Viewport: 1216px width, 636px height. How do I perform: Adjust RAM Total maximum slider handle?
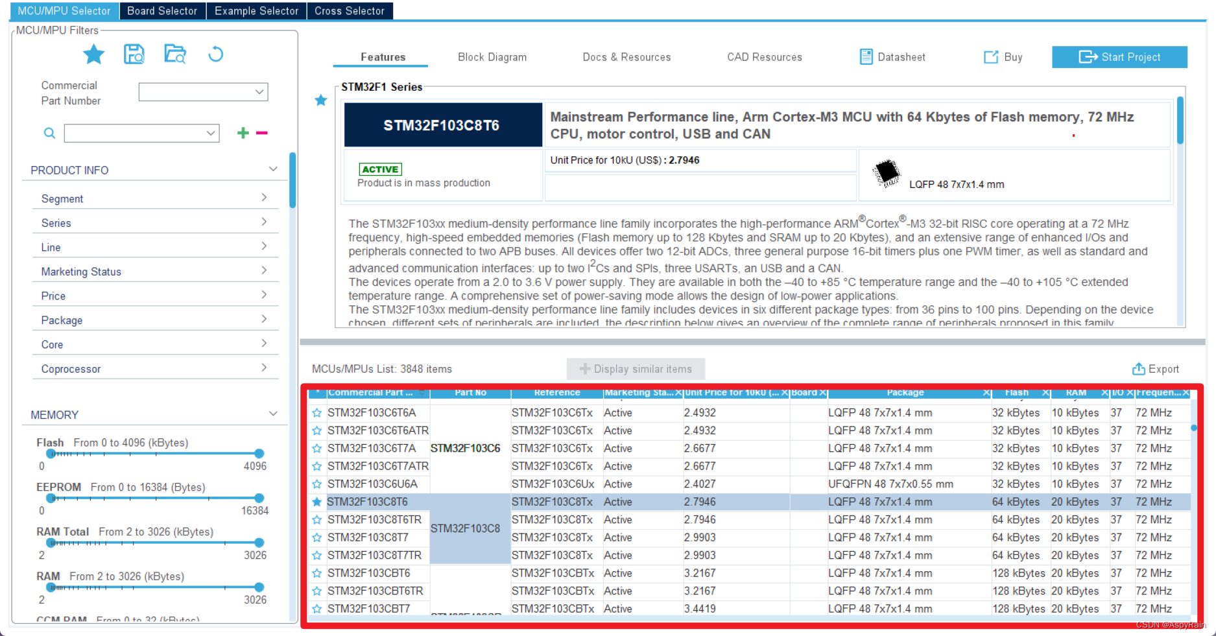coord(259,543)
